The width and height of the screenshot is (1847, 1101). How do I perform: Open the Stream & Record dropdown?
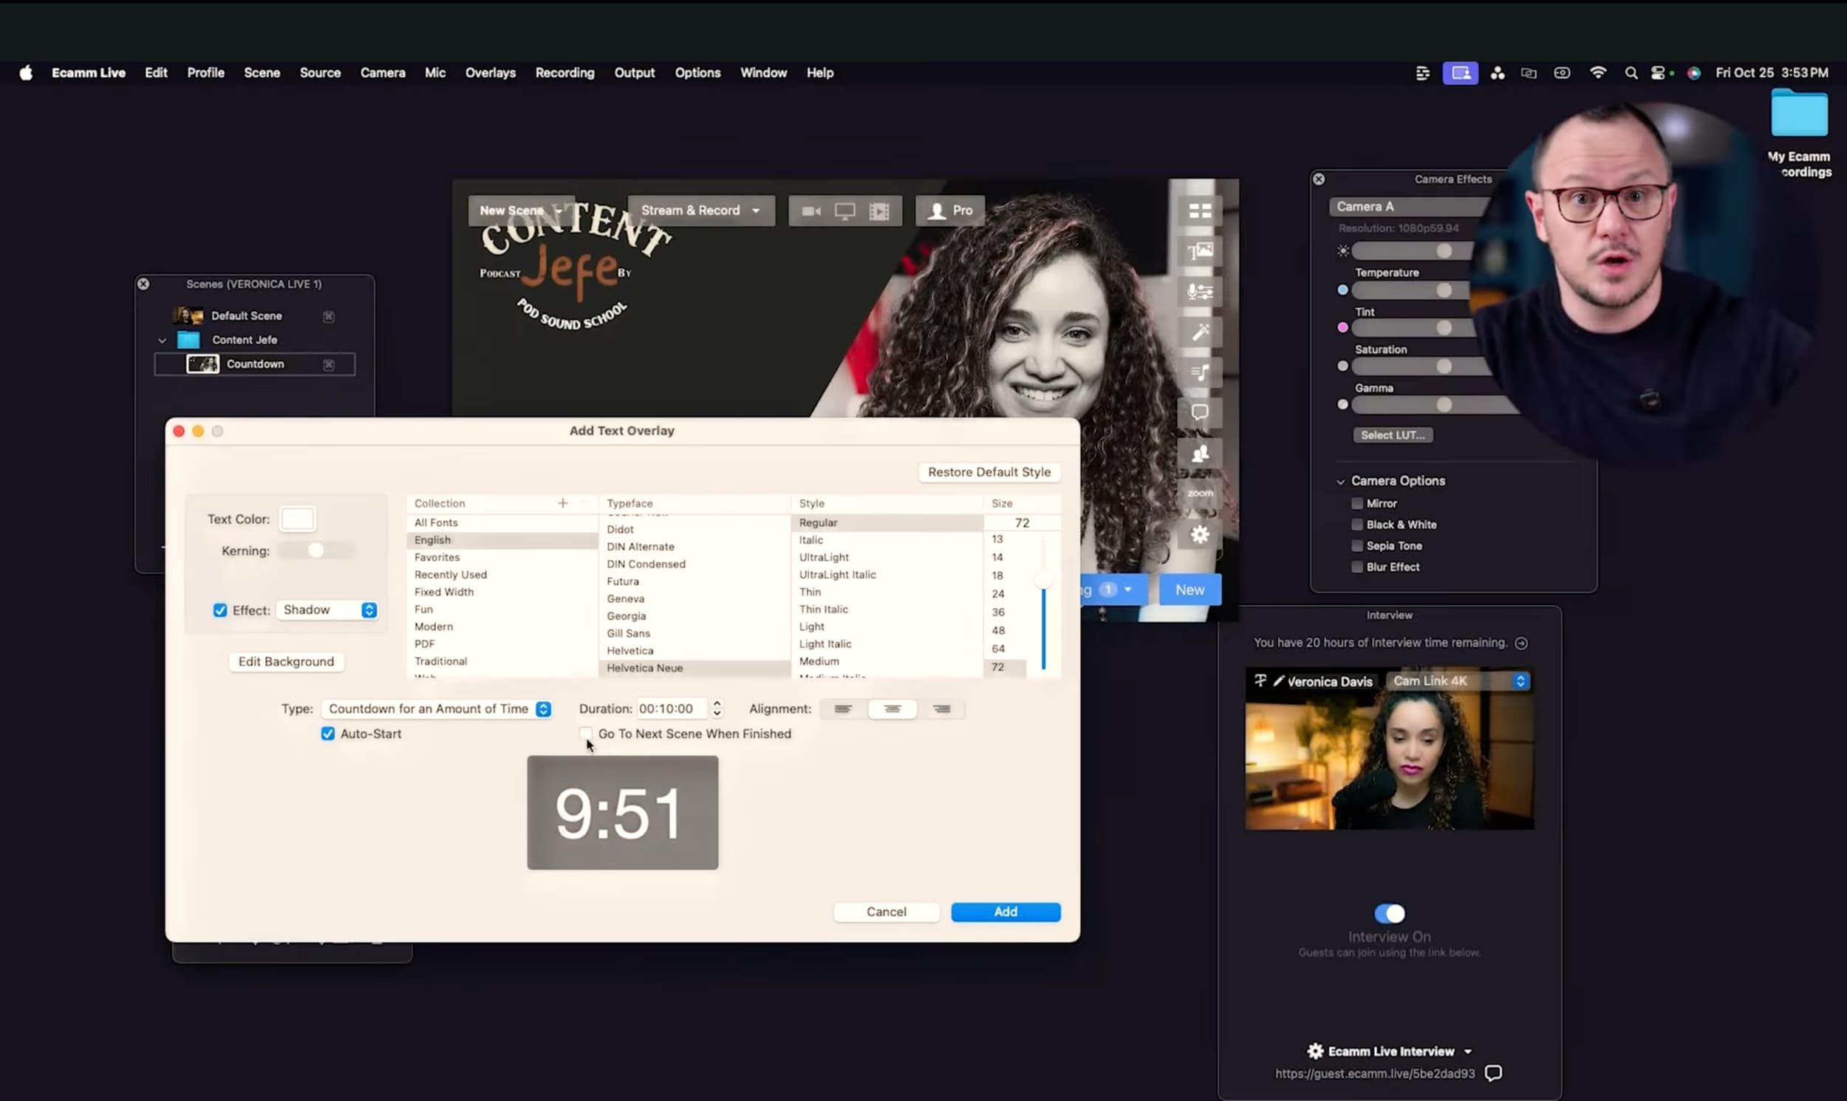pyautogui.click(x=701, y=211)
